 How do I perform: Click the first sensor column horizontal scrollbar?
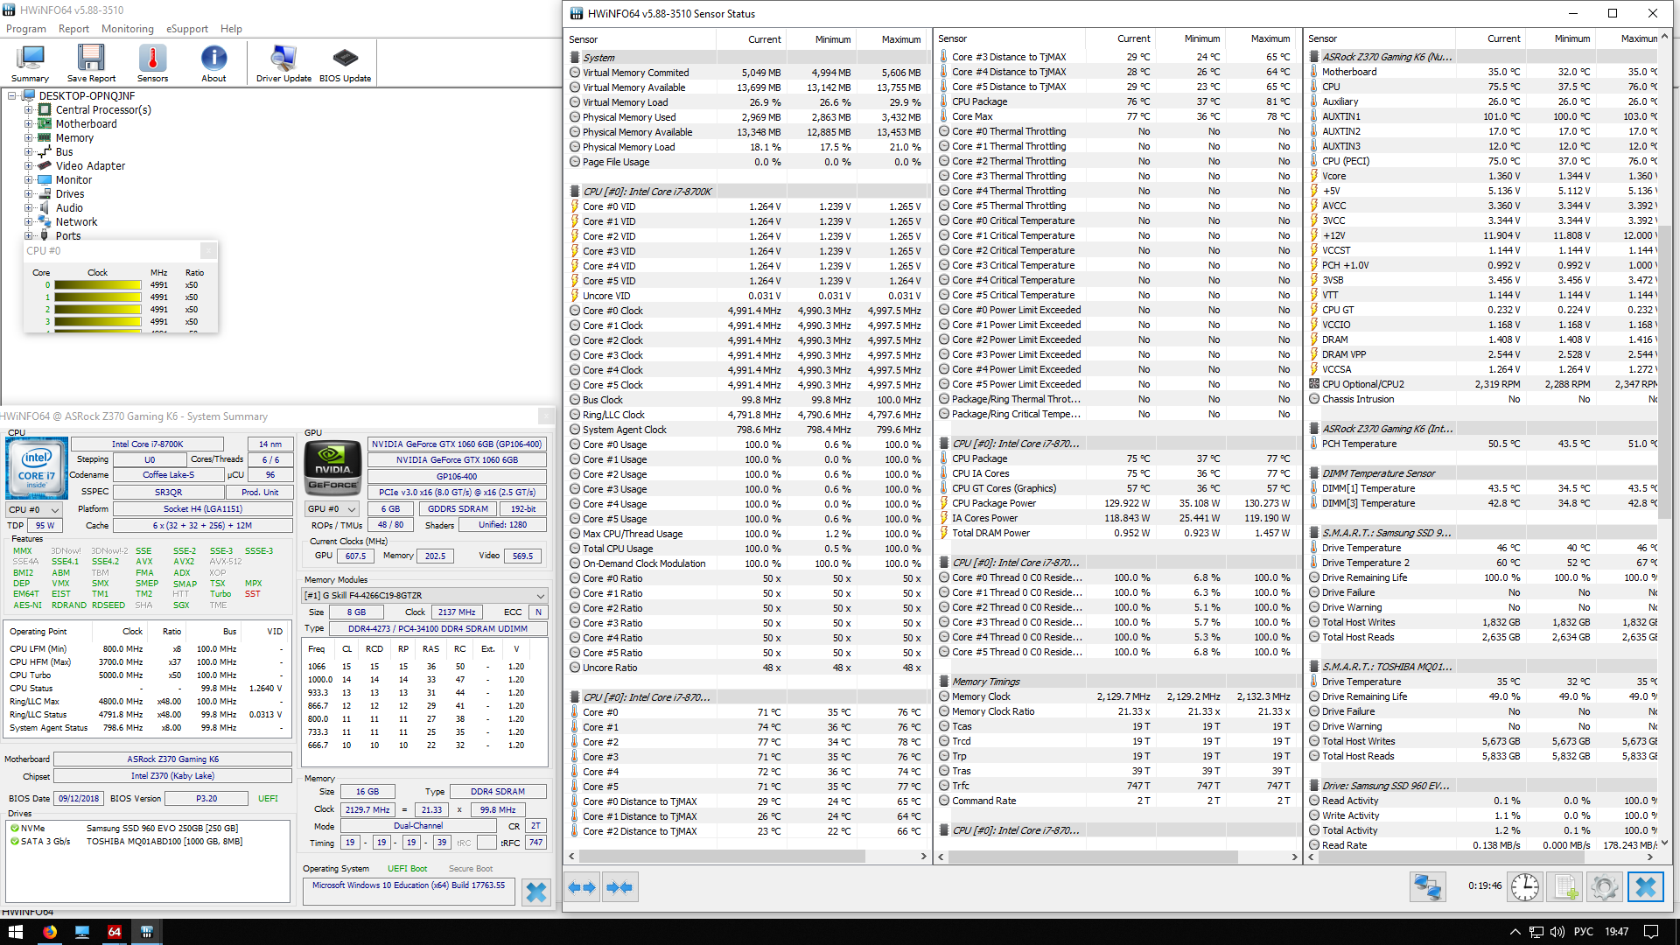[724, 857]
